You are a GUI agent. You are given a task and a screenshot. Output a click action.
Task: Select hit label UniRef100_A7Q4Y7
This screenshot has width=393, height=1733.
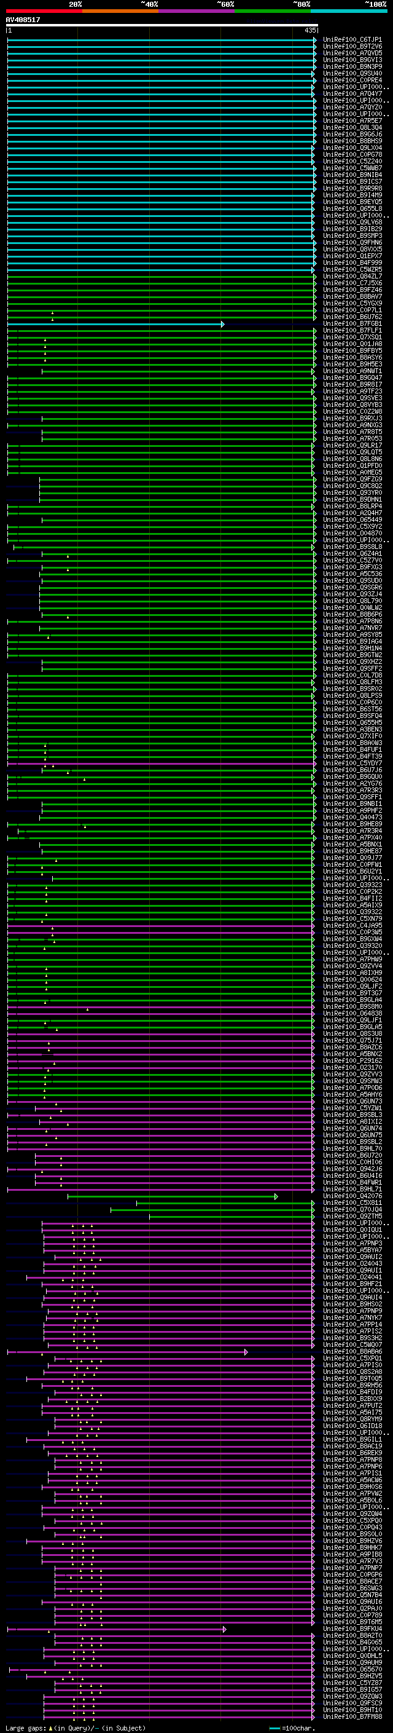coord(352,94)
